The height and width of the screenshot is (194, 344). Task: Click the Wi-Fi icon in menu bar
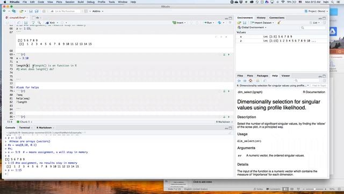click(283, 2)
